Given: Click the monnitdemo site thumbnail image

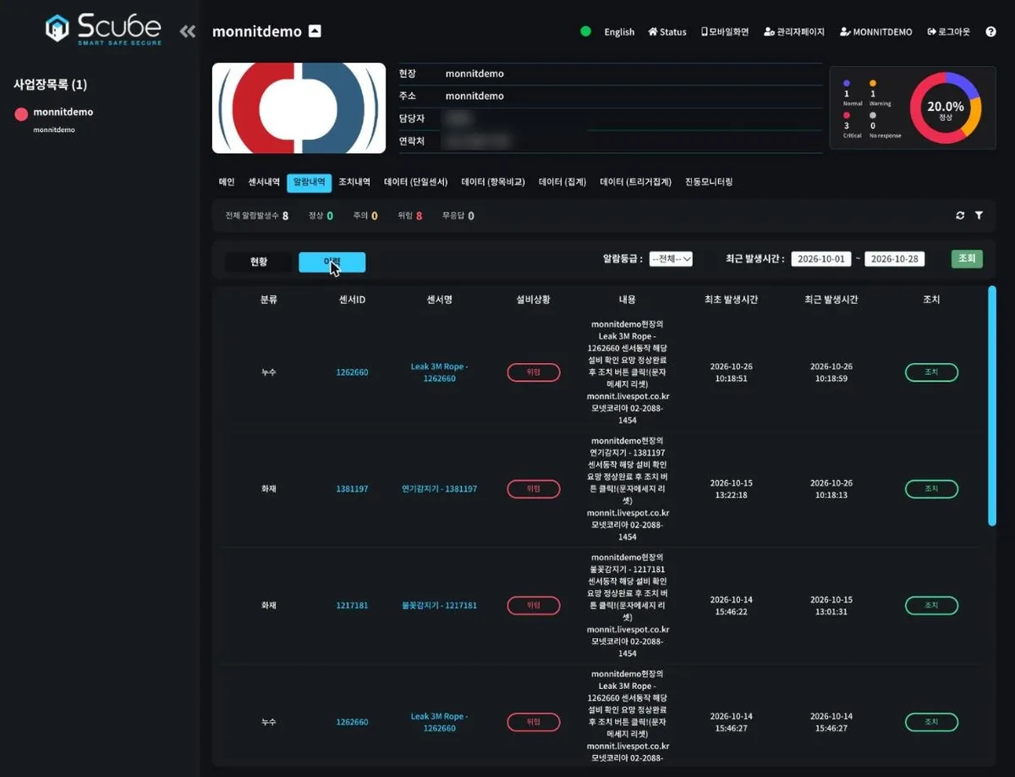Looking at the screenshot, I should 299,107.
